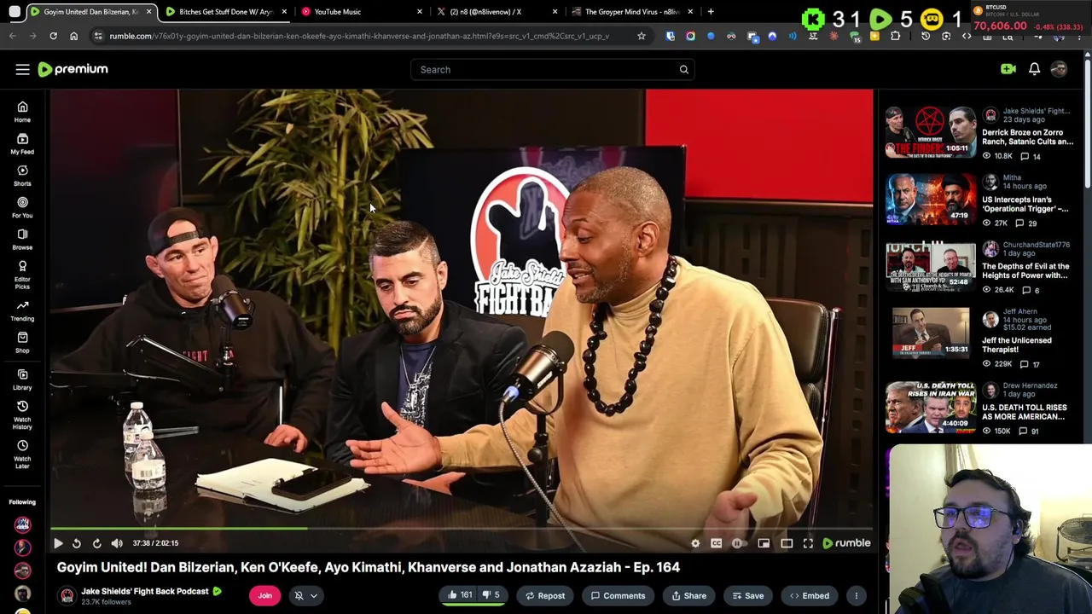Screen dimensions: 1092x614
Task: Close the YouTube Music tab
Action: point(419,12)
